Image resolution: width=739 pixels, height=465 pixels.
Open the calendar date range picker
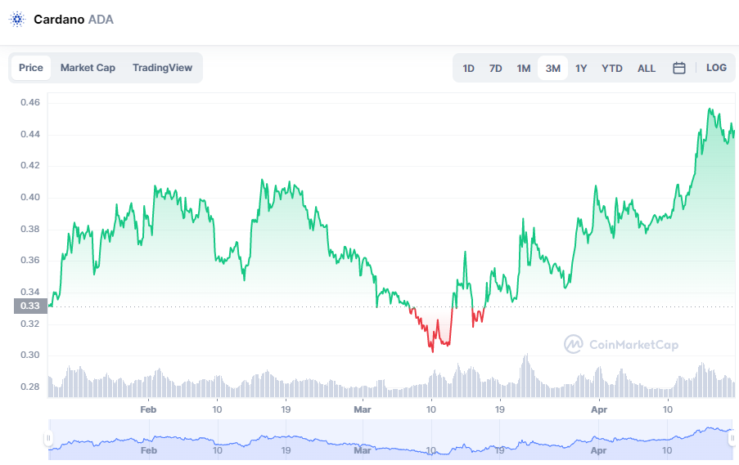coord(678,69)
